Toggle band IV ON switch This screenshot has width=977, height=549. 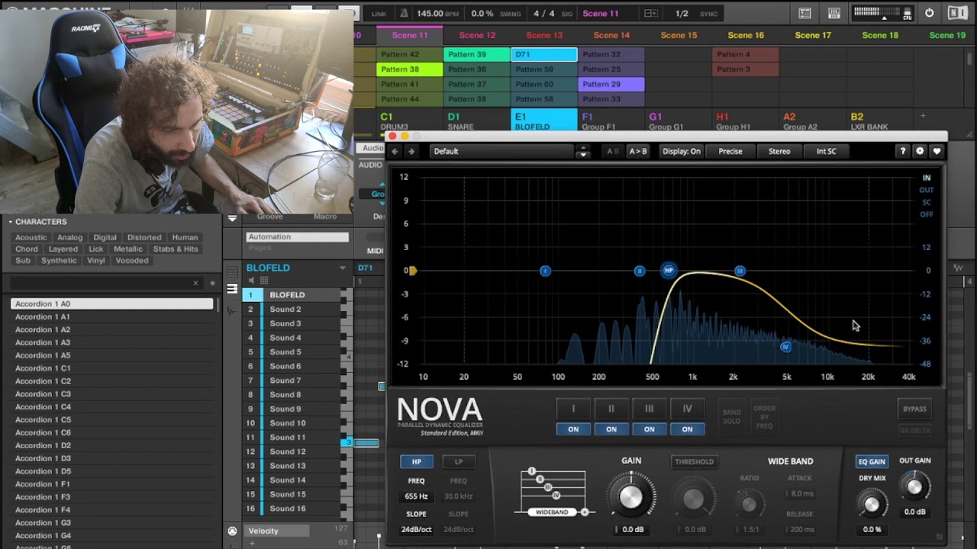687,429
